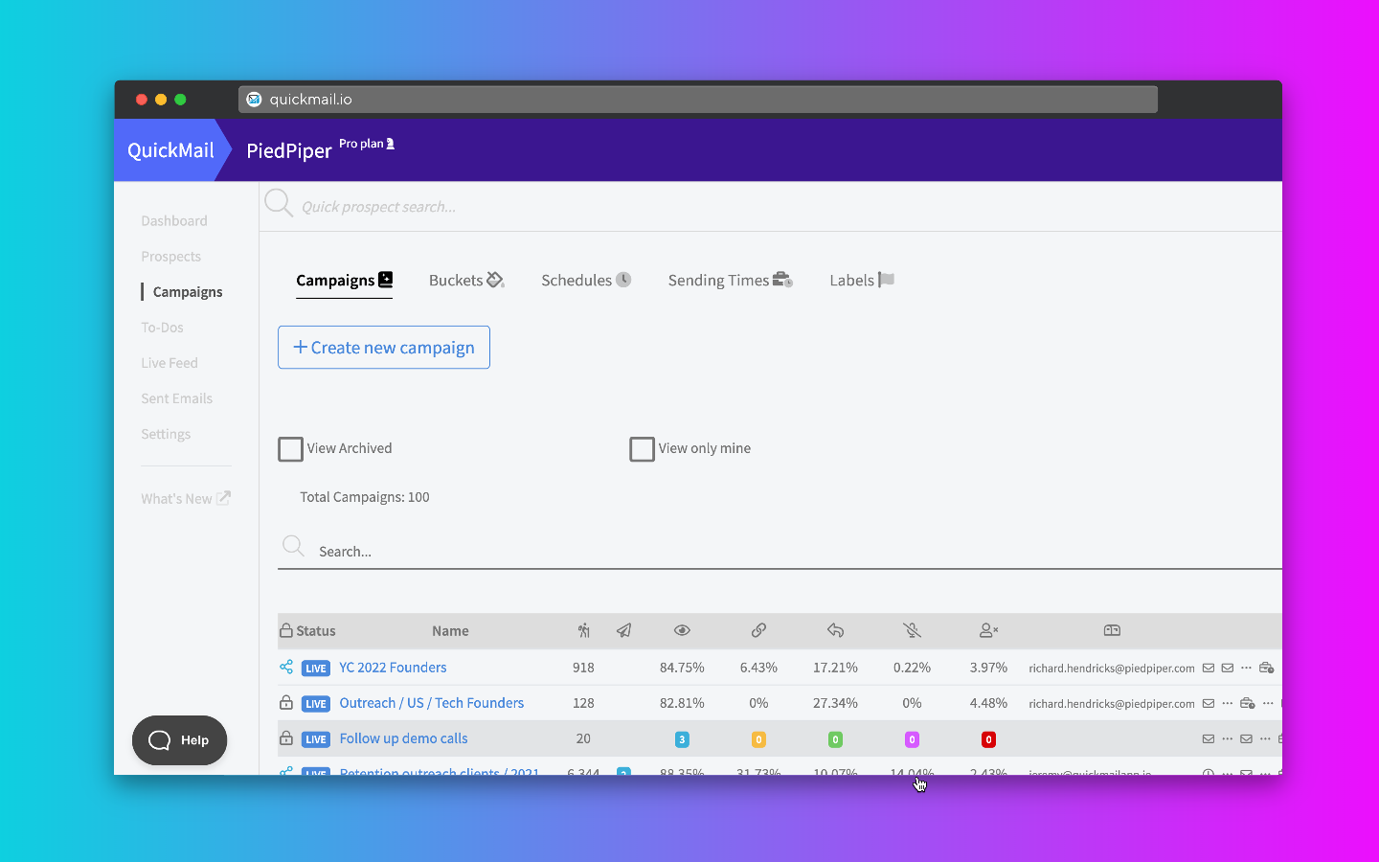Open the ellipsis options next to richard.hendricks@piedpiper.com
1379x862 pixels.
pyautogui.click(x=1247, y=668)
